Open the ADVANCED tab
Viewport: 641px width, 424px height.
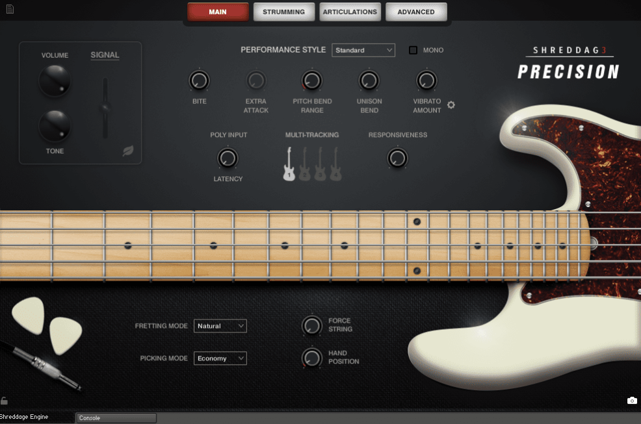(x=416, y=12)
